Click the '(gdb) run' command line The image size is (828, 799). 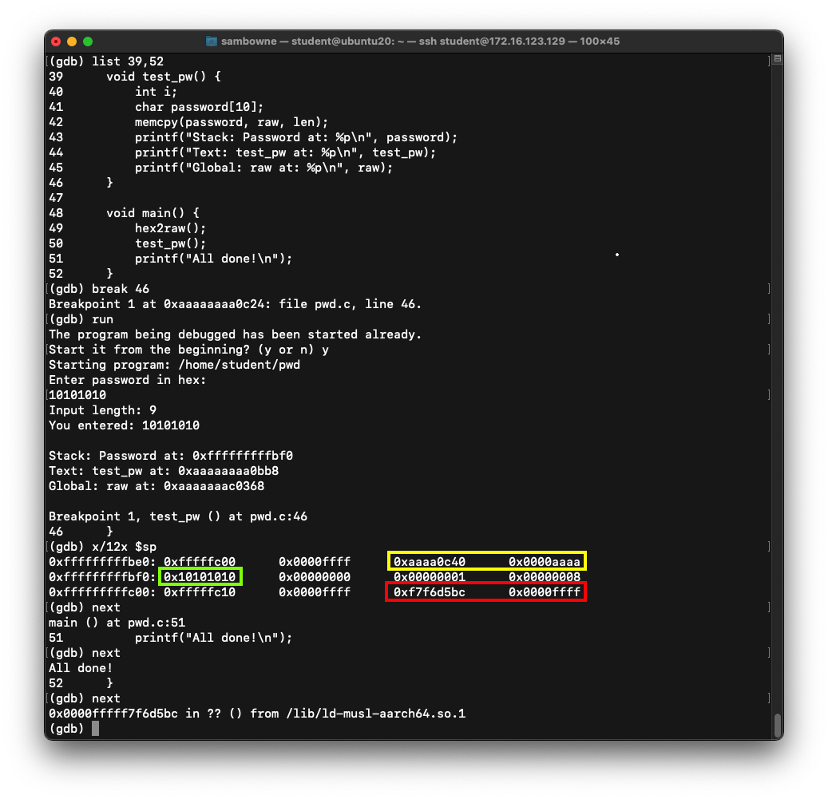click(x=81, y=320)
